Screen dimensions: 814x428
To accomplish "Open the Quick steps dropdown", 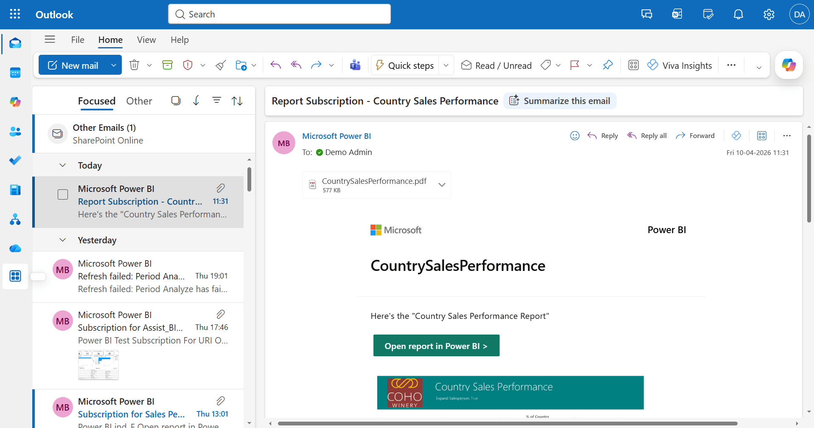I will pyautogui.click(x=446, y=65).
